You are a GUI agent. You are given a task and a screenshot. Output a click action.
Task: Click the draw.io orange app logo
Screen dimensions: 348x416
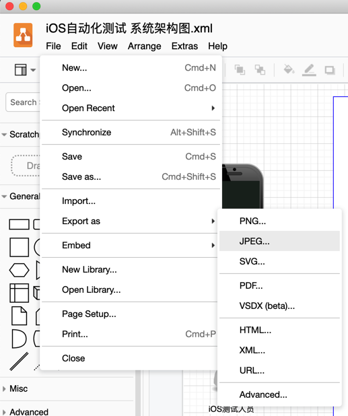(23, 35)
